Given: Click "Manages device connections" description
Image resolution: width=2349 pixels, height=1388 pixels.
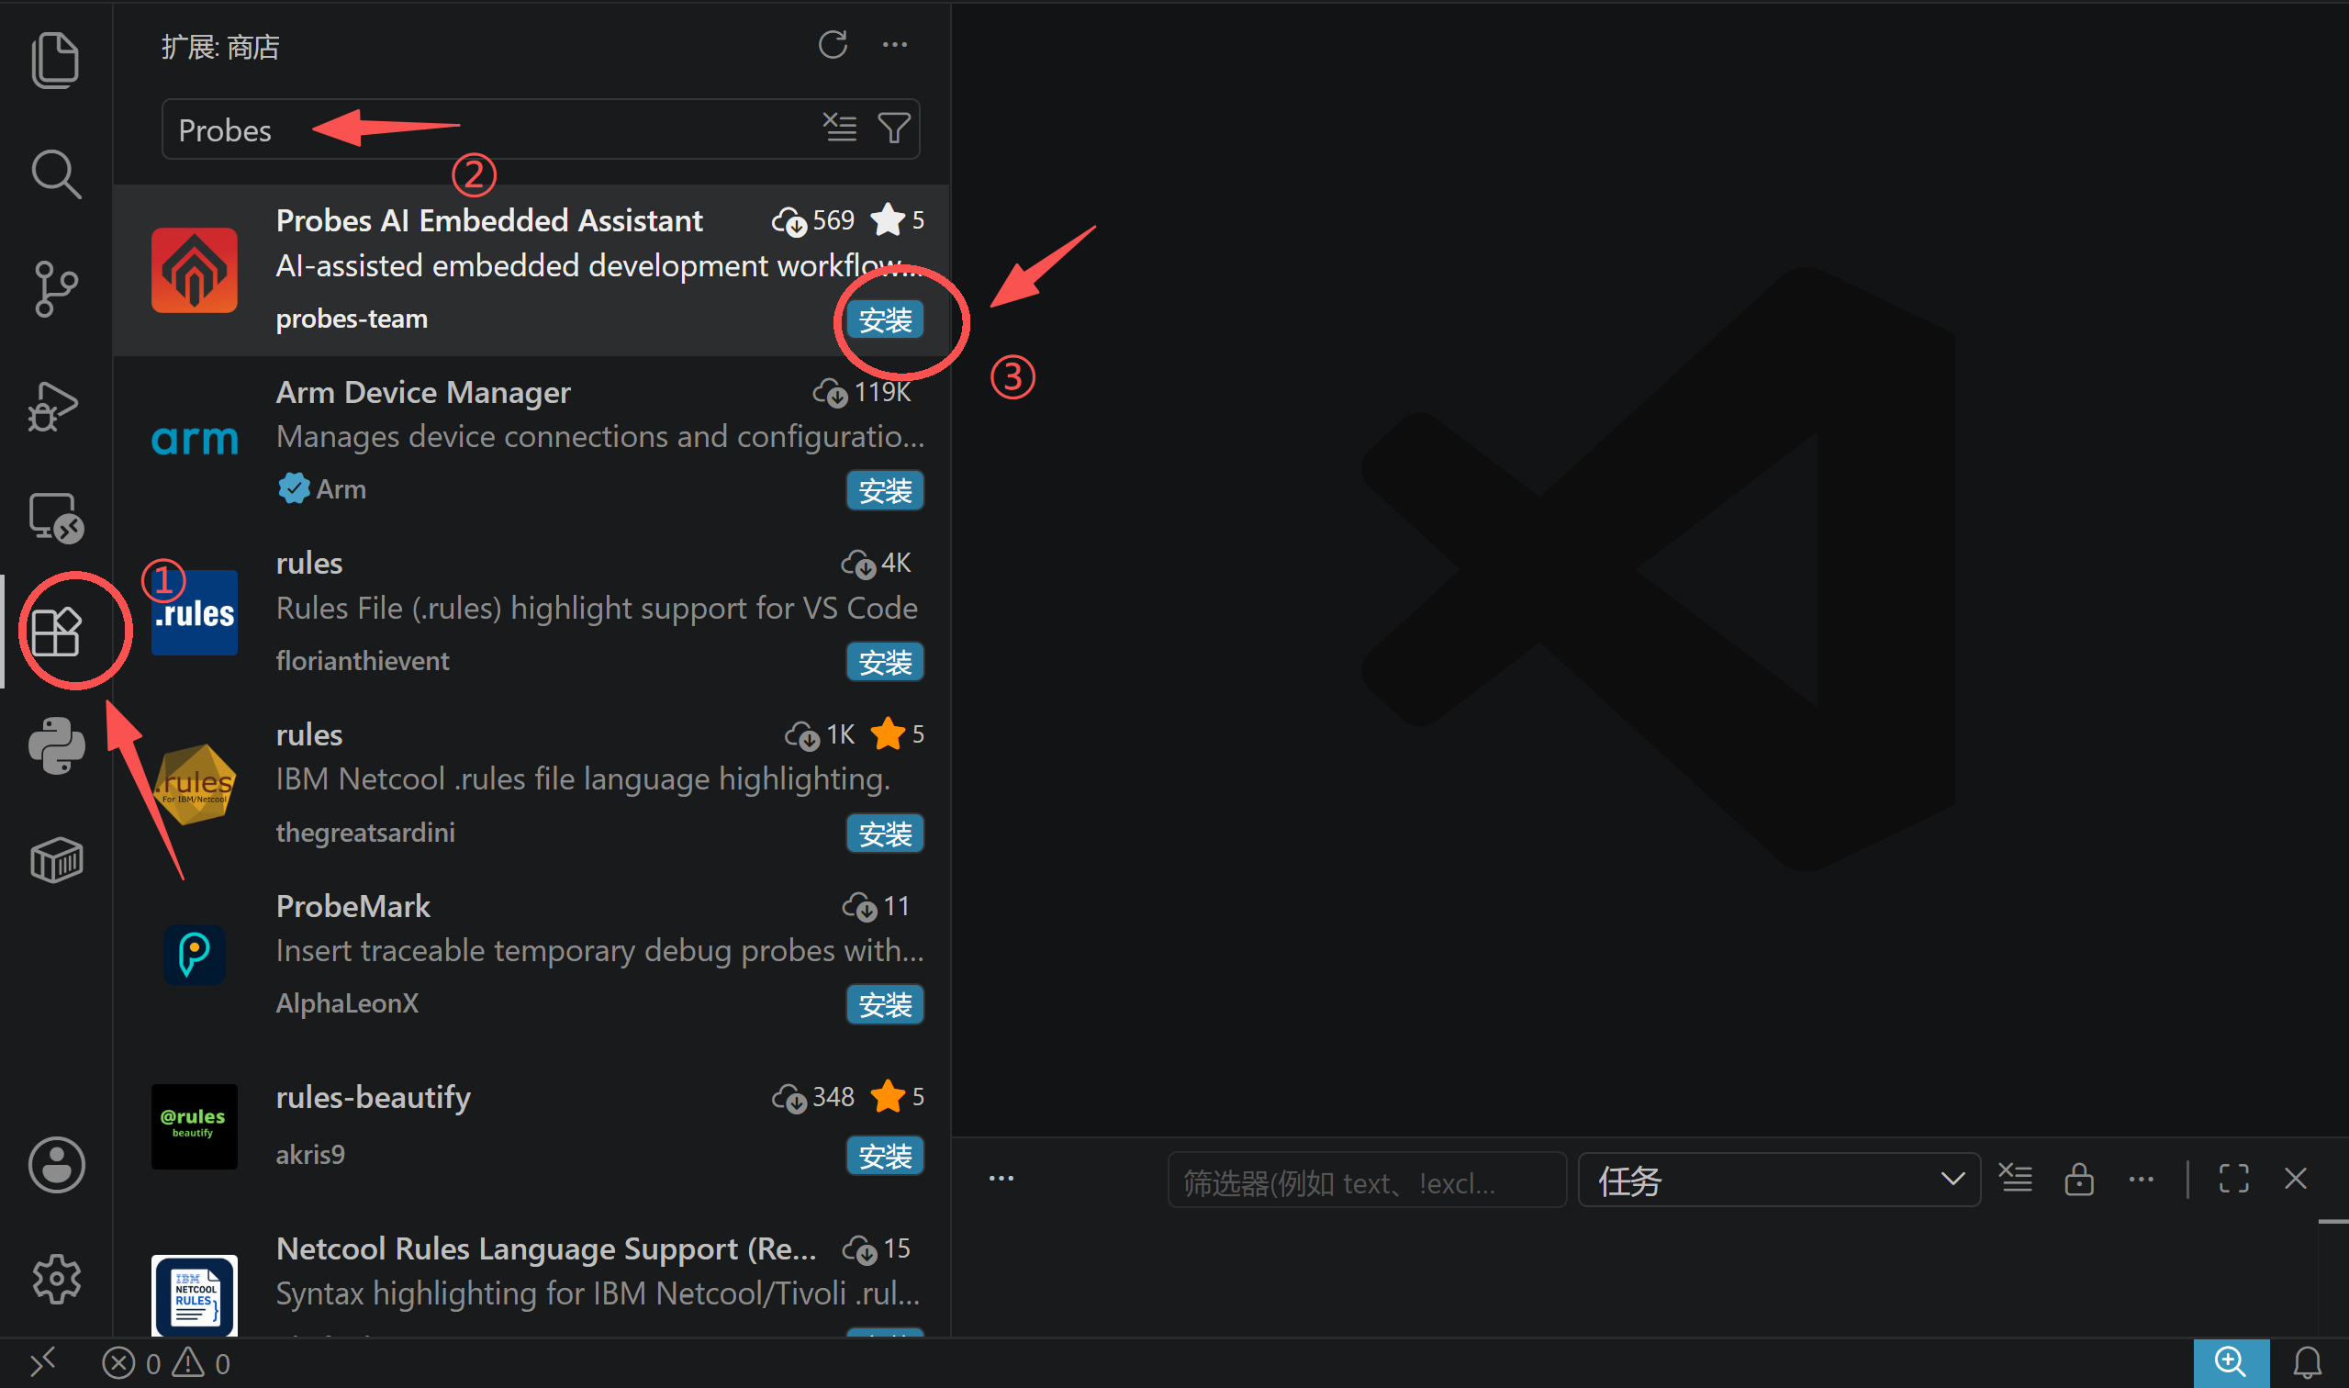Looking at the screenshot, I should [x=600, y=437].
